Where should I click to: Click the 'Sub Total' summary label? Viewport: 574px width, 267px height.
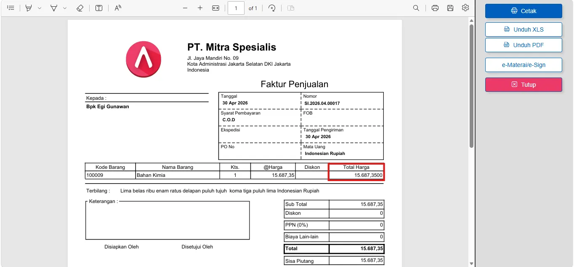coord(296,204)
